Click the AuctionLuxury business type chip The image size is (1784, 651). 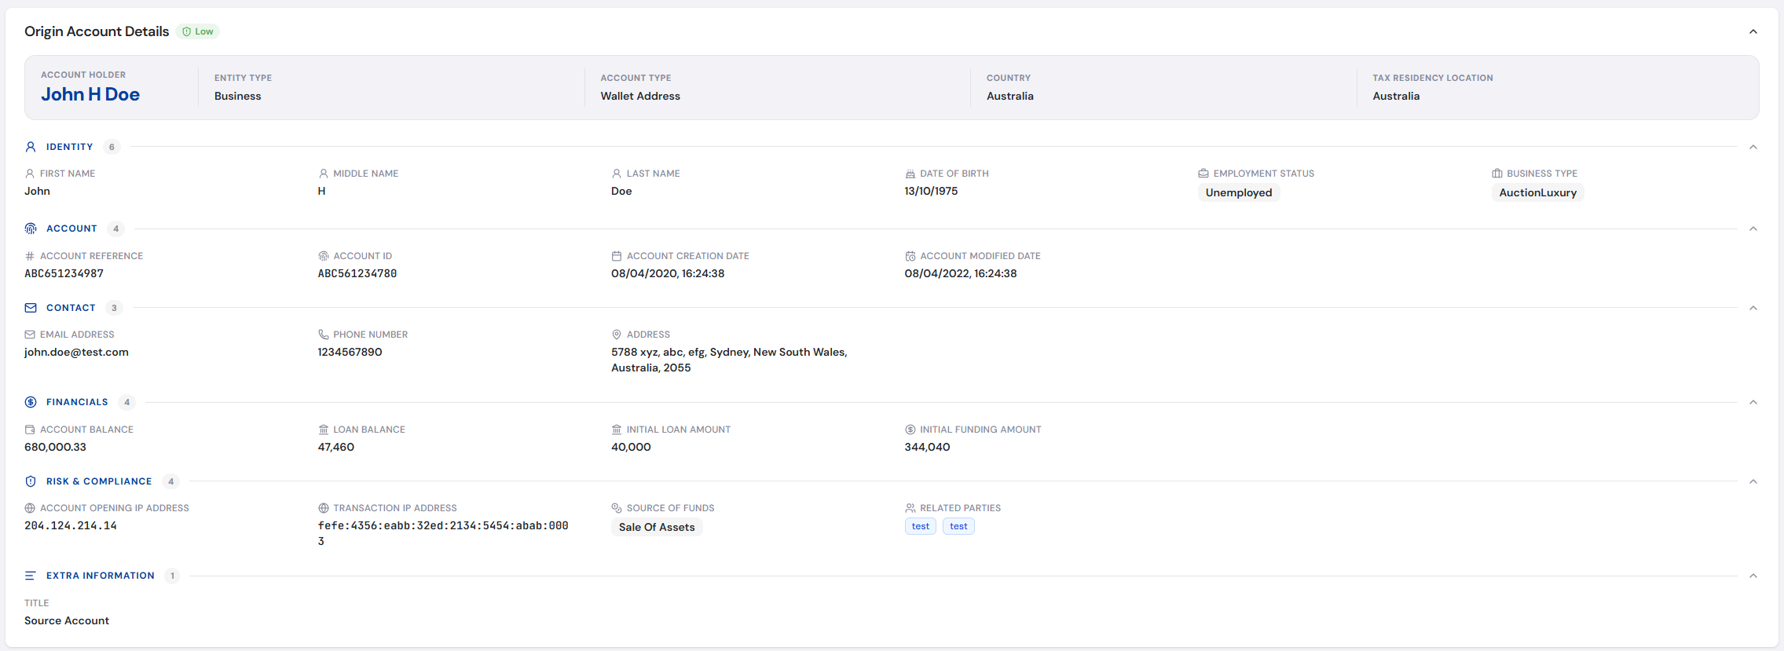(x=1537, y=192)
